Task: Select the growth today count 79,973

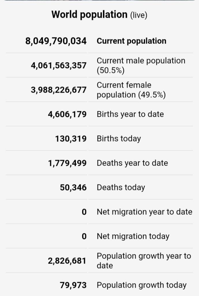Action: click(73, 285)
